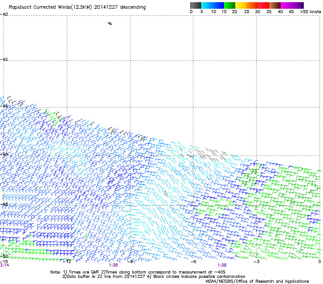
Task: Click the isolated black wind marker near -40 latitude
Action: [110, 24]
